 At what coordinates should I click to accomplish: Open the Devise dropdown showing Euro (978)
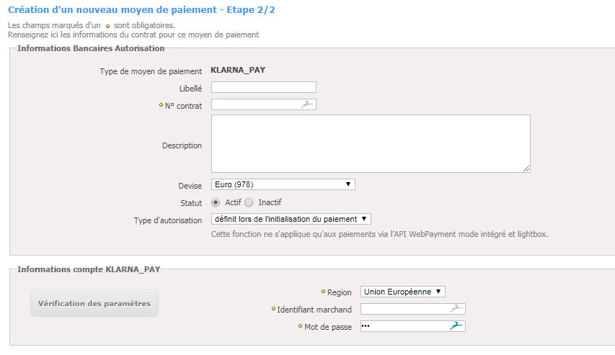click(x=283, y=184)
